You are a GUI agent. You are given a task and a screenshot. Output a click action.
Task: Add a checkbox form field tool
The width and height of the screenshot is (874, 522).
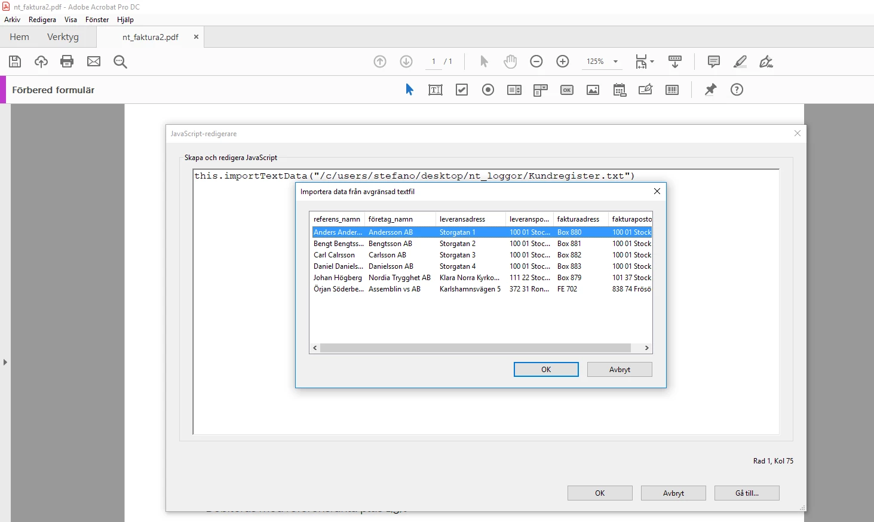pyautogui.click(x=462, y=90)
